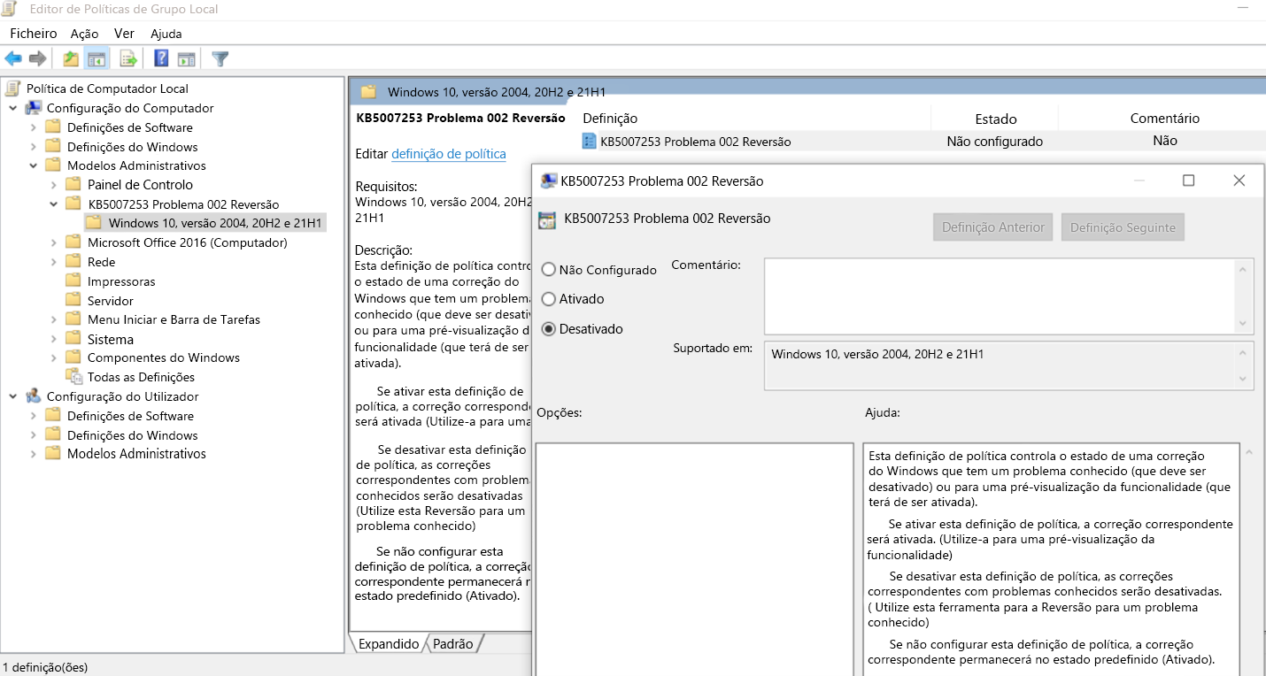Expand the Painel de Controlo node
Screen dimensions: 1266x676
[x=54, y=185]
